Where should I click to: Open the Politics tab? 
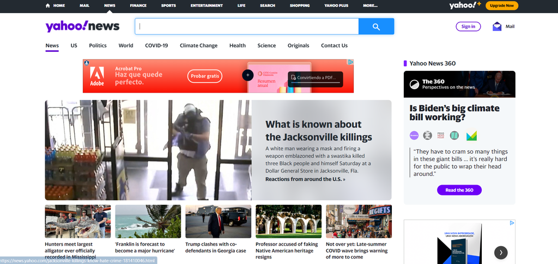click(98, 46)
